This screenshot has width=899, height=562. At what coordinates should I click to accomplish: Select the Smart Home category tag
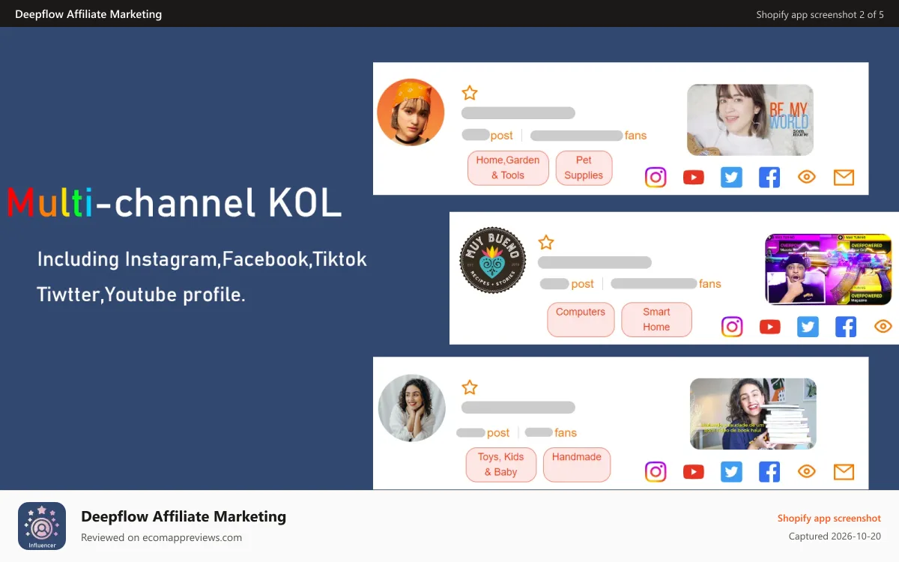tap(656, 319)
